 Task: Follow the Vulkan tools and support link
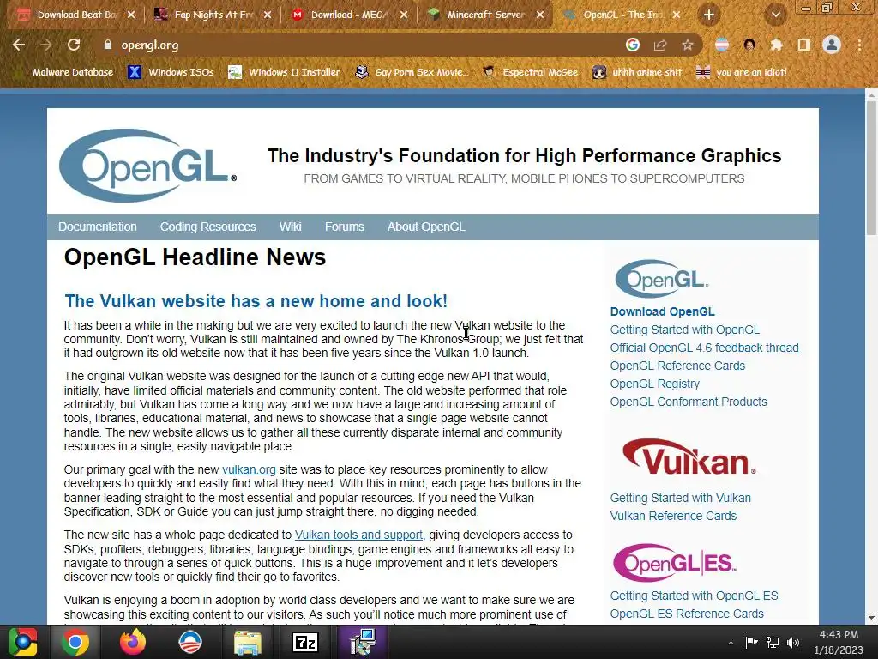(x=359, y=535)
